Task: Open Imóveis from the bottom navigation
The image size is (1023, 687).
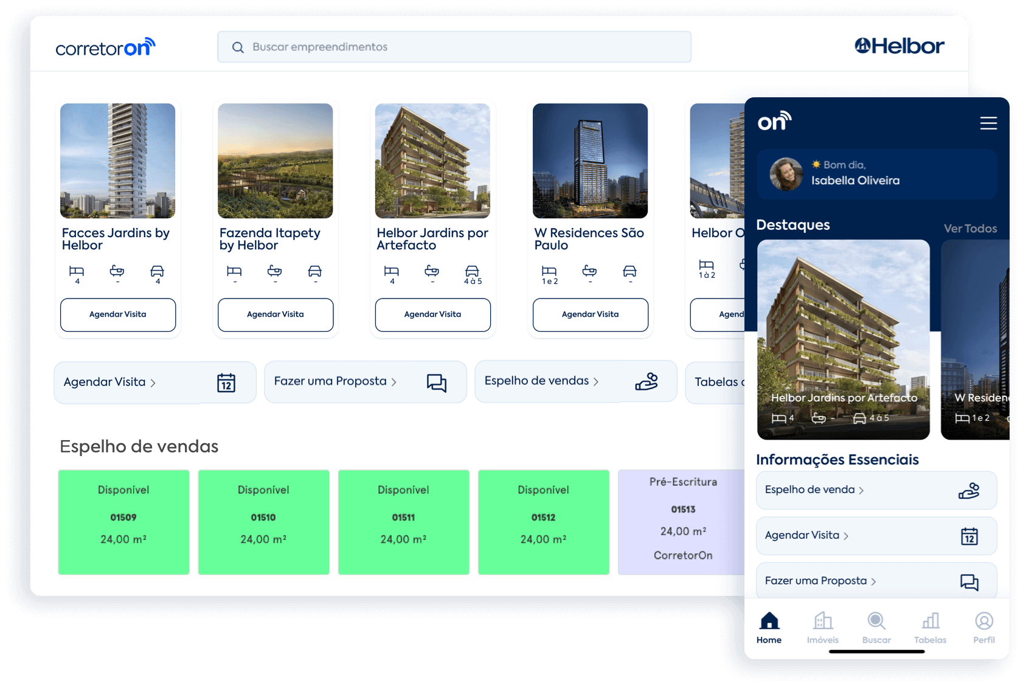Action: pyautogui.click(x=823, y=627)
